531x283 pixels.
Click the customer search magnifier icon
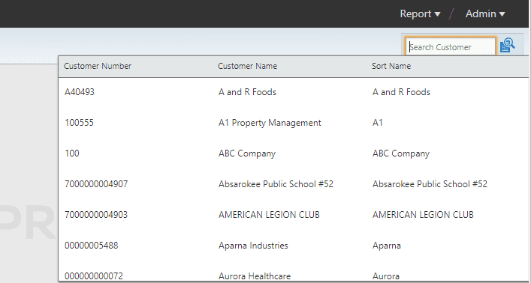pyautogui.click(x=507, y=45)
